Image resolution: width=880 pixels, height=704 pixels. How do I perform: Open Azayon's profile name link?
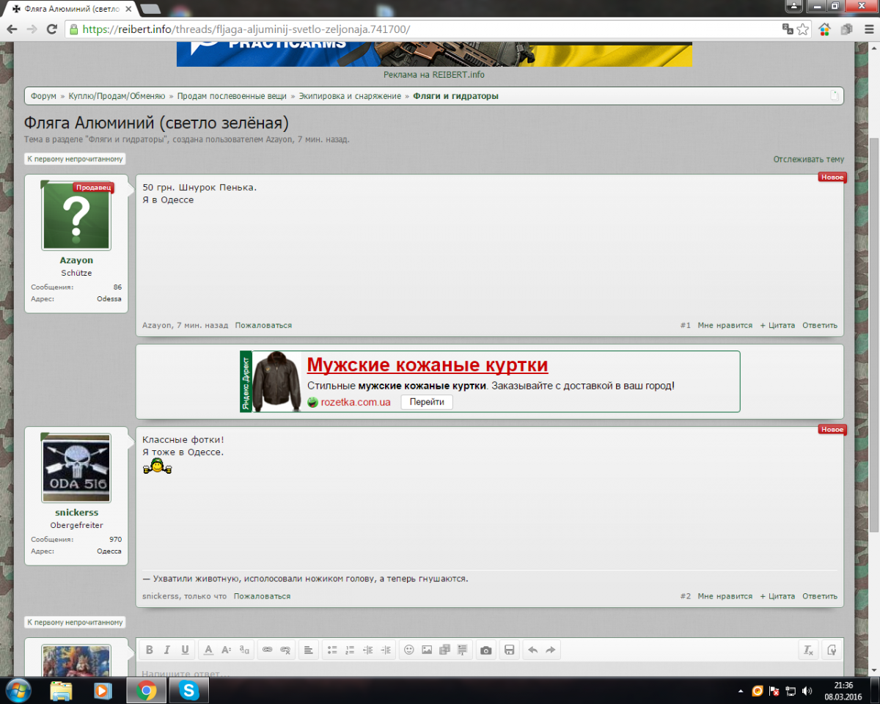(x=76, y=260)
